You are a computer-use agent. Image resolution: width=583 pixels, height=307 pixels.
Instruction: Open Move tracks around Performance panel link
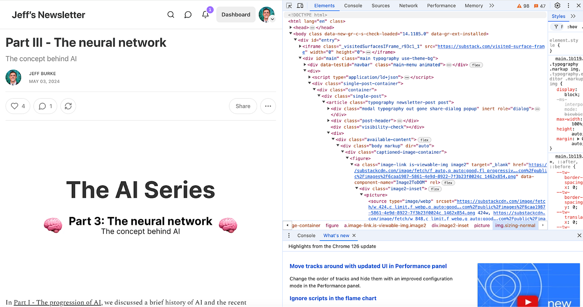point(368,266)
